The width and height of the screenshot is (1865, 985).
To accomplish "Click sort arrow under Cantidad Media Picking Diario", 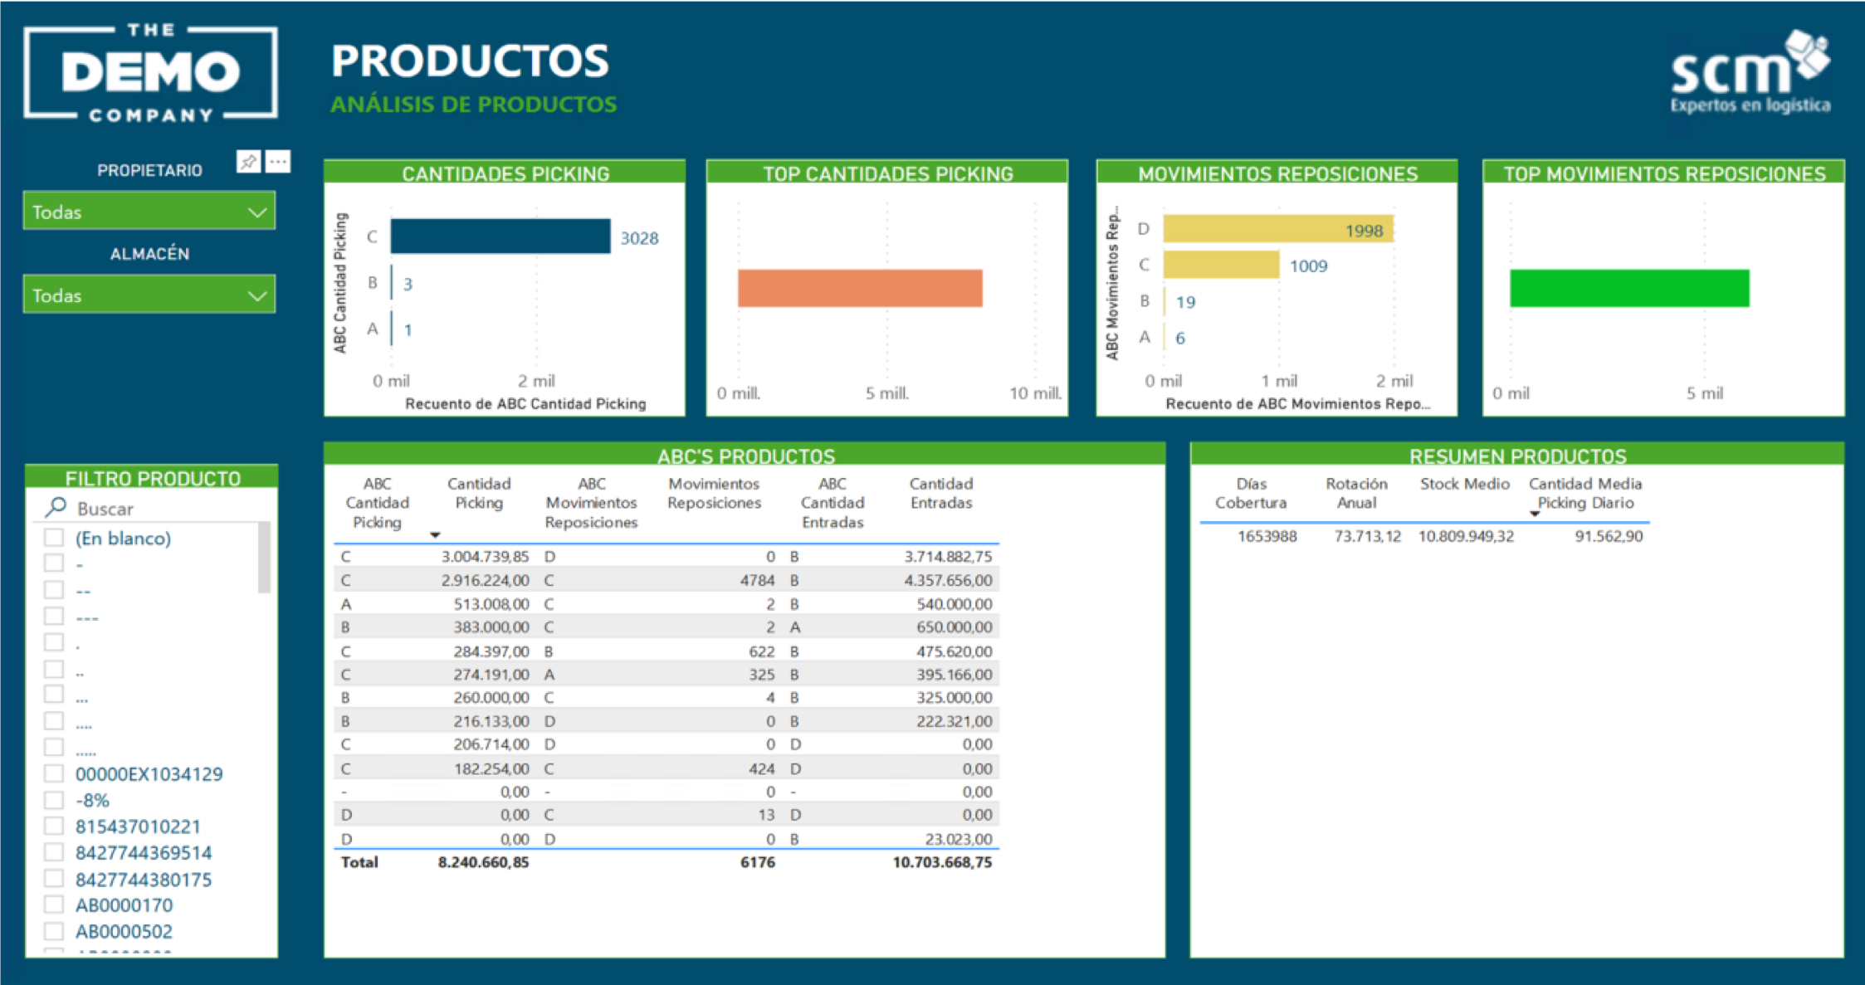I will point(1535,514).
